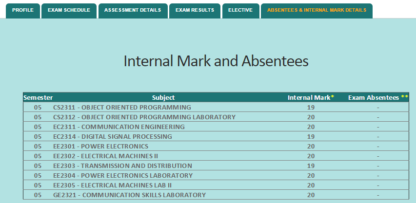Select the EE2305 Electrical Machines Lab II row
This screenshot has height=203, width=416.
216,185
